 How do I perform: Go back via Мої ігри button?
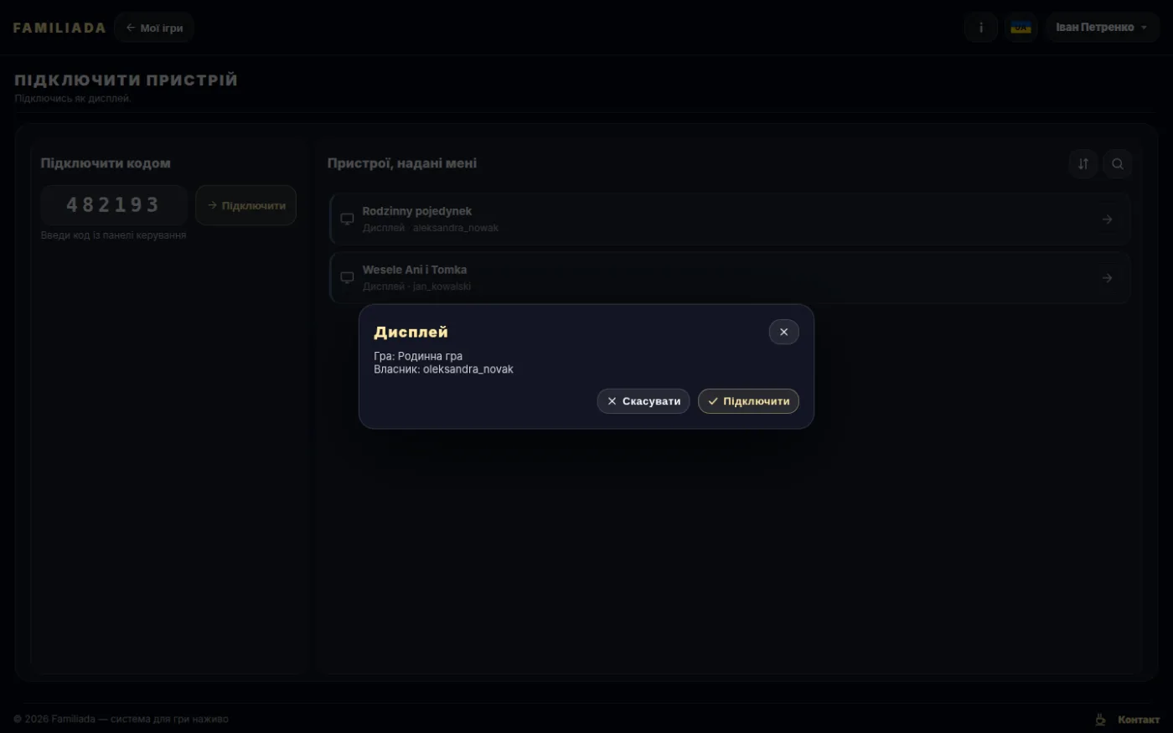[154, 28]
